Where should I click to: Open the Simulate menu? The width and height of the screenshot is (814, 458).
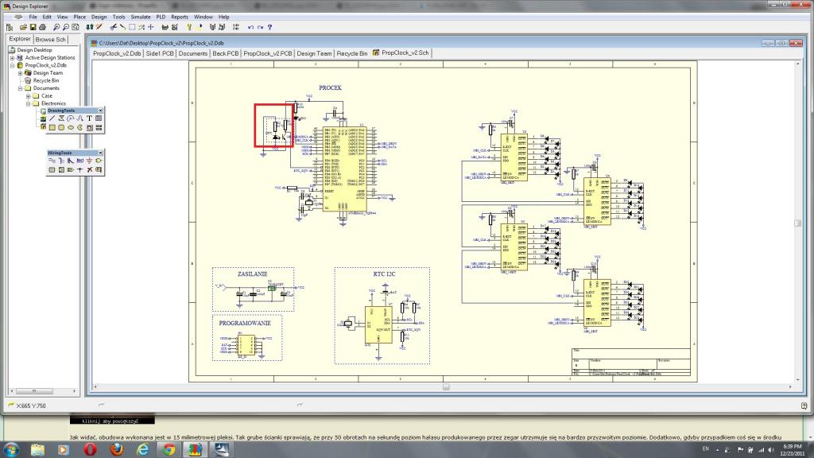pyautogui.click(x=141, y=16)
